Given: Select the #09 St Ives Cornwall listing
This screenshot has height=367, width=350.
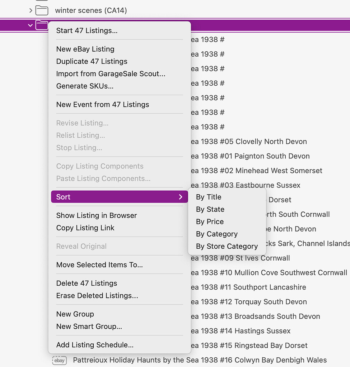Looking at the screenshot, I should click(240, 258).
